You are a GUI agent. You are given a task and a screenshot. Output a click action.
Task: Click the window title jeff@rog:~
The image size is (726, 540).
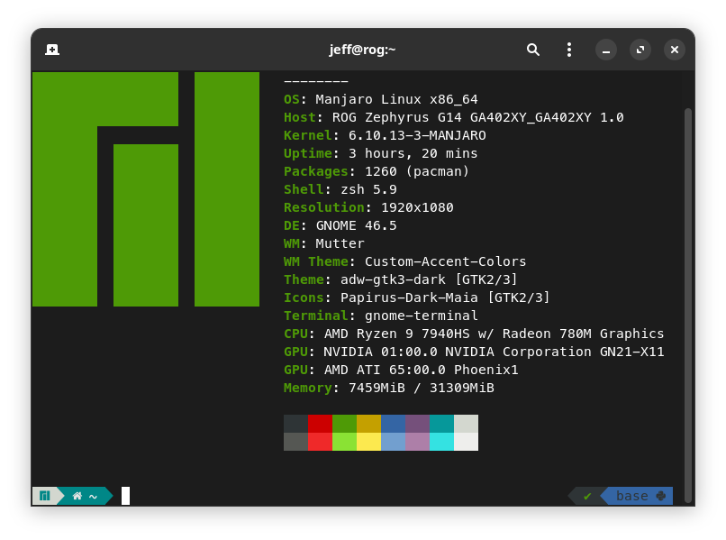pos(362,50)
